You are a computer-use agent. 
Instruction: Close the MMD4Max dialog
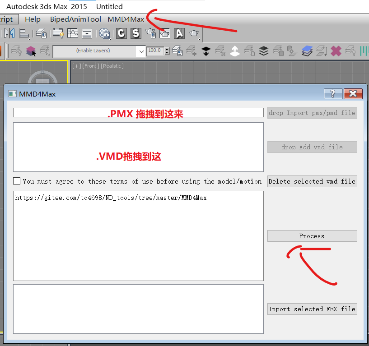(x=353, y=94)
